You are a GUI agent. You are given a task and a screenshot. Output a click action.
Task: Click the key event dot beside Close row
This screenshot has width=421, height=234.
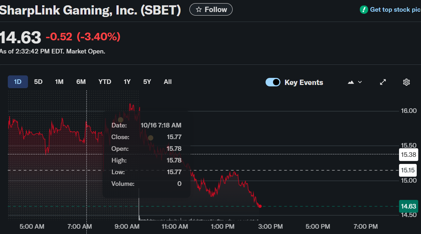[150, 138]
